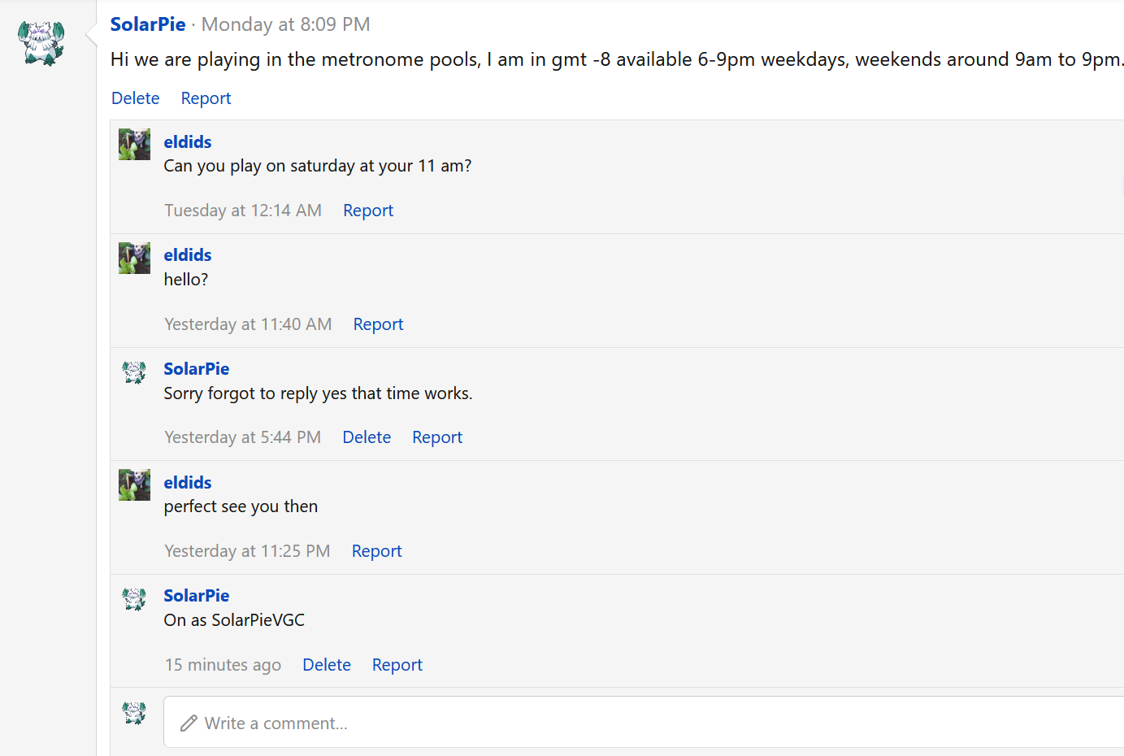Report the 'perfect see you then' comment
This screenshot has height=756, width=1124.
pyautogui.click(x=376, y=551)
